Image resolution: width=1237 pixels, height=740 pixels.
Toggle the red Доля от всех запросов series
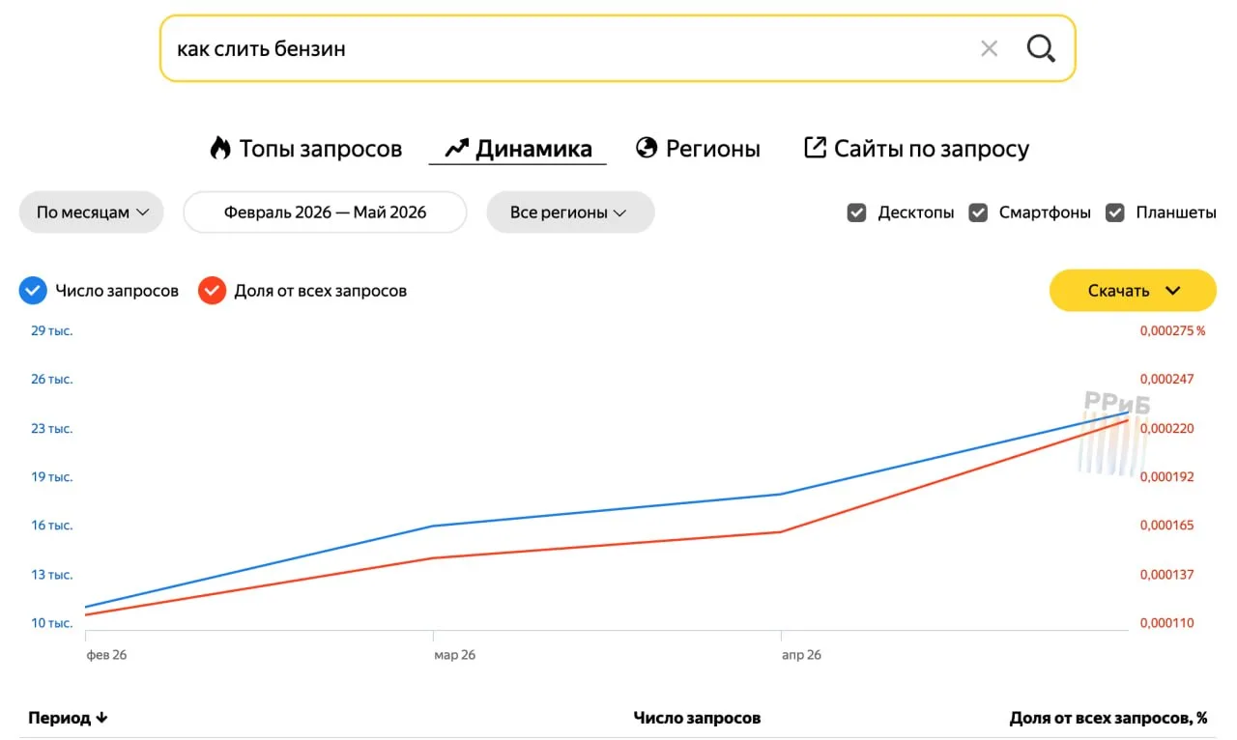pyautogui.click(x=212, y=291)
